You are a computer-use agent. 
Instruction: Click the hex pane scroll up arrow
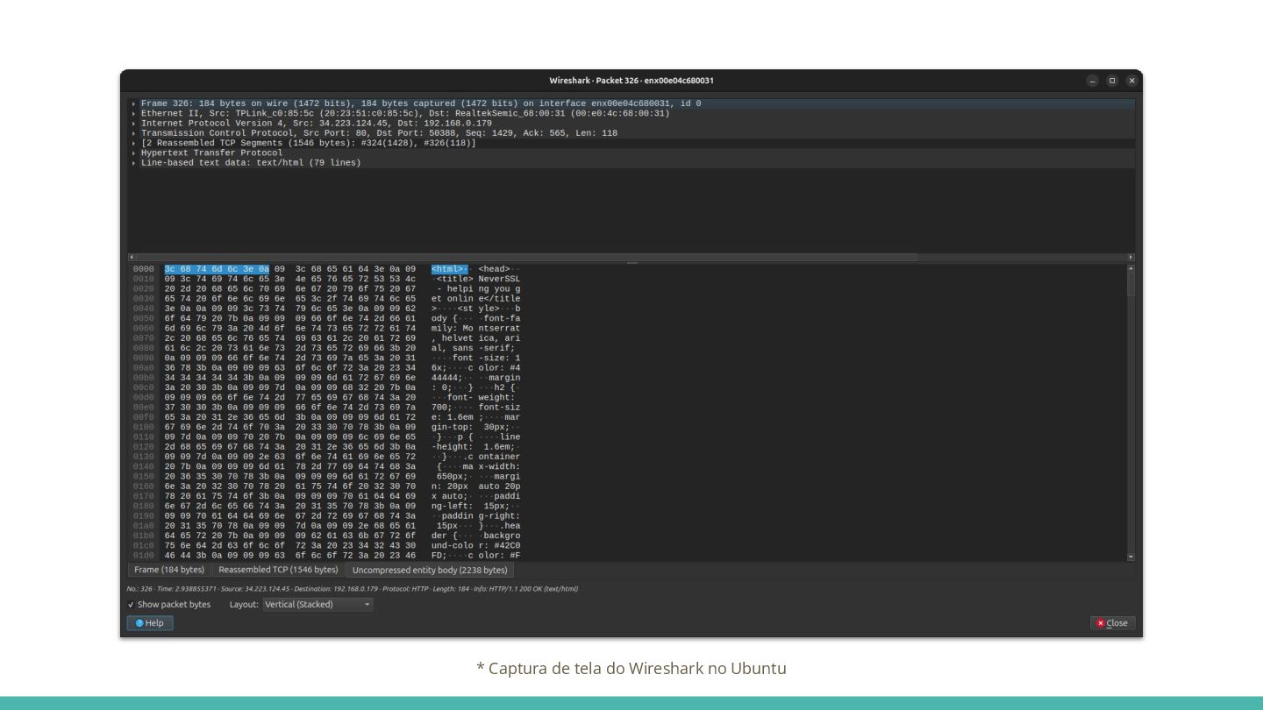pos(1131,268)
